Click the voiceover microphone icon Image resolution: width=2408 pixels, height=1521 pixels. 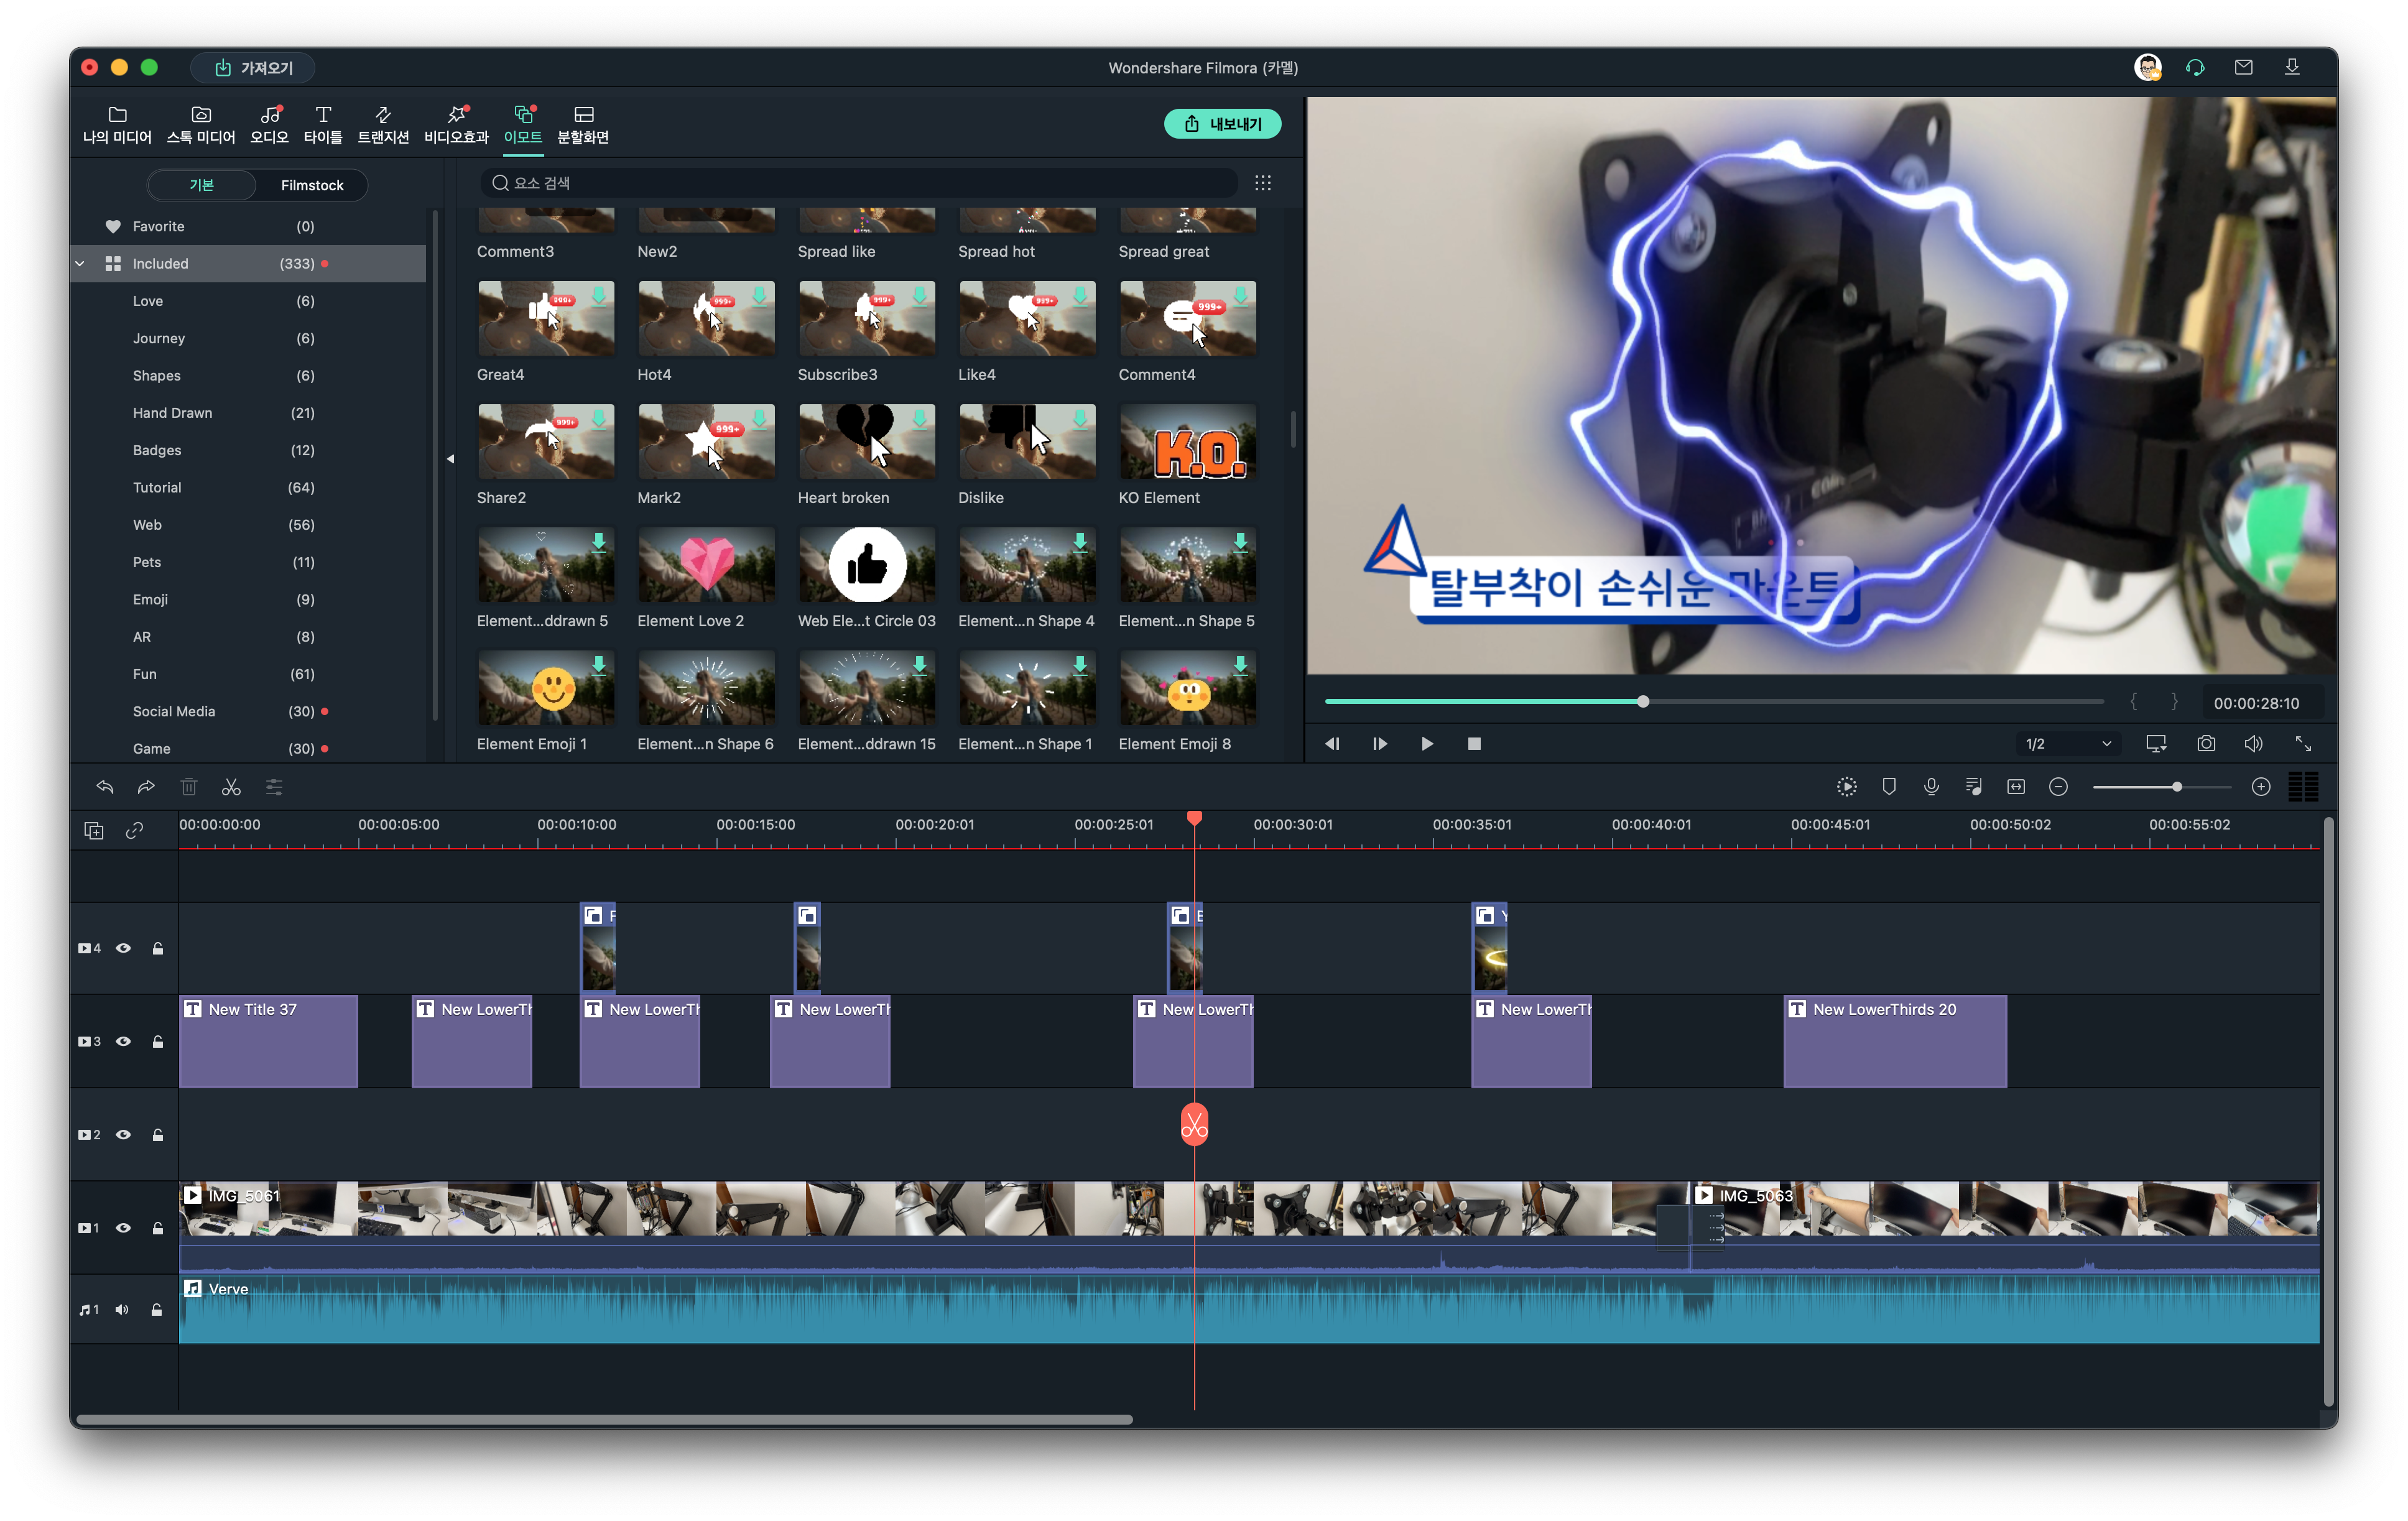click(x=1931, y=787)
